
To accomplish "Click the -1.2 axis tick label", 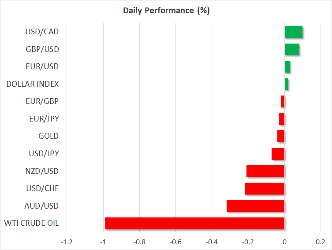I will pos(67,242).
